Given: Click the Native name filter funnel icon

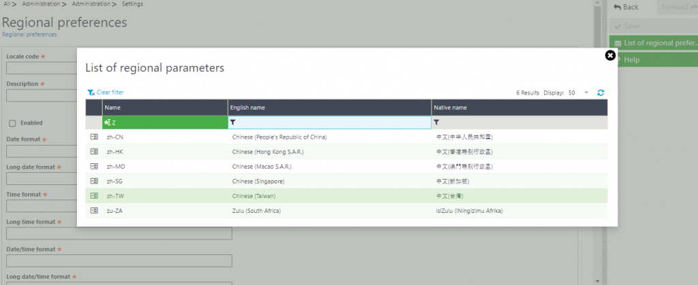Looking at the screenshot, I should (x=436, y=122).
